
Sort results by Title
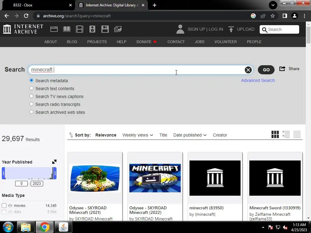coord(163,135)
